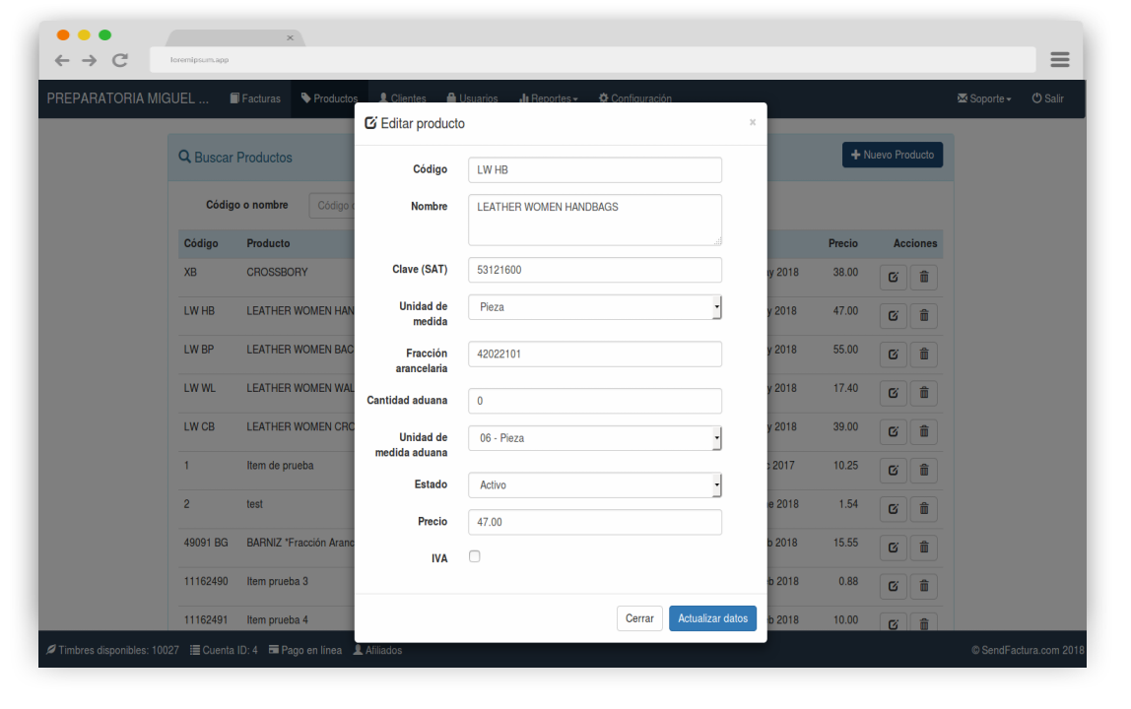This screenshot has height=709, width=1131.
Task: Open the Facturas menu item
Action: [x=255, y=98]
